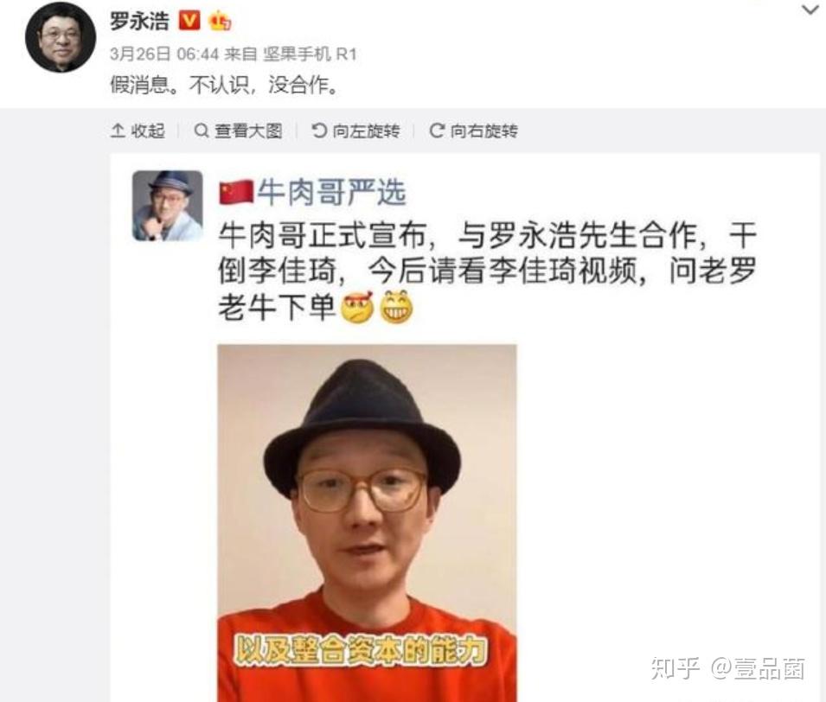Click the clockwise rotate arrow icon

437,131
